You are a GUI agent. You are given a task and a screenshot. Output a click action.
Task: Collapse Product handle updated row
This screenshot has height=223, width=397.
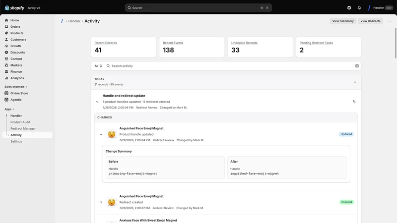click(x=101, y=134)
